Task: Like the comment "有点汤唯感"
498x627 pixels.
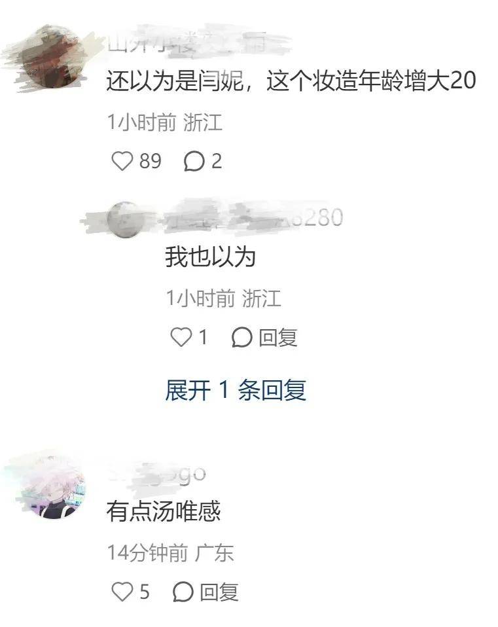Action: (x=122, y=592)
